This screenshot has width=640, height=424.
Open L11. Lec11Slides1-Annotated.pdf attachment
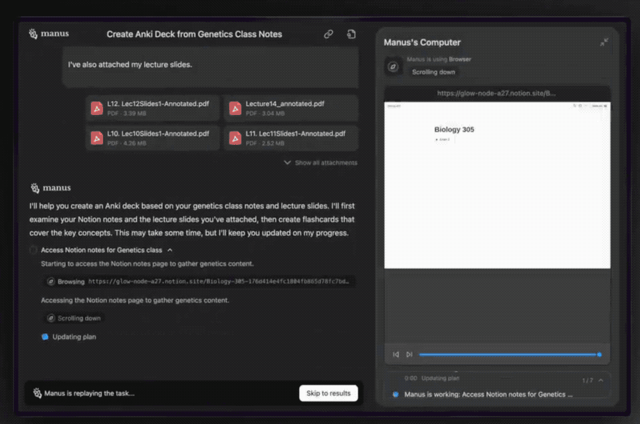tap(291, 138)
